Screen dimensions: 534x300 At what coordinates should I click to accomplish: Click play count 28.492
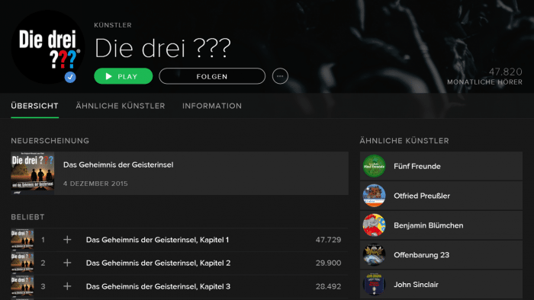click(328, 286)
